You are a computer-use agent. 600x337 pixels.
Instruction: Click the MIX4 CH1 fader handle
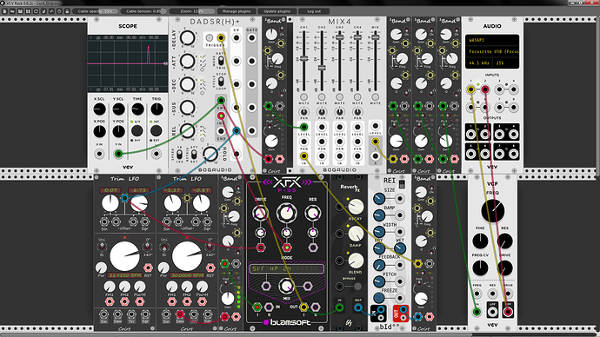tap(303, 59)
